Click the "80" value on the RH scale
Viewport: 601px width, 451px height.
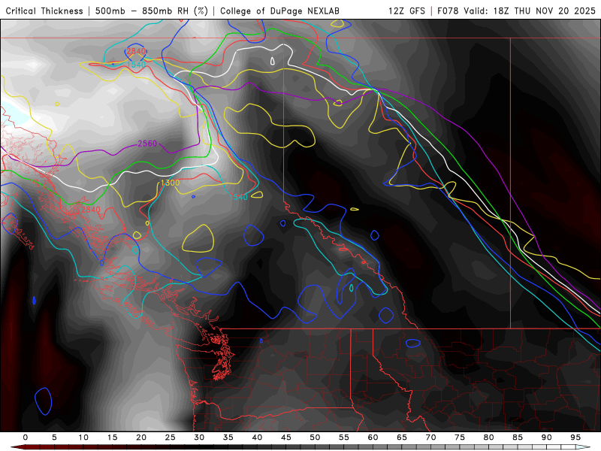click(x=489, y=437)
